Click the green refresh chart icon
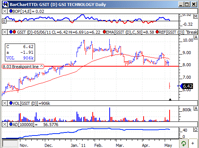Viewport: 199px width, 148px height. click(x=184, y=143)
